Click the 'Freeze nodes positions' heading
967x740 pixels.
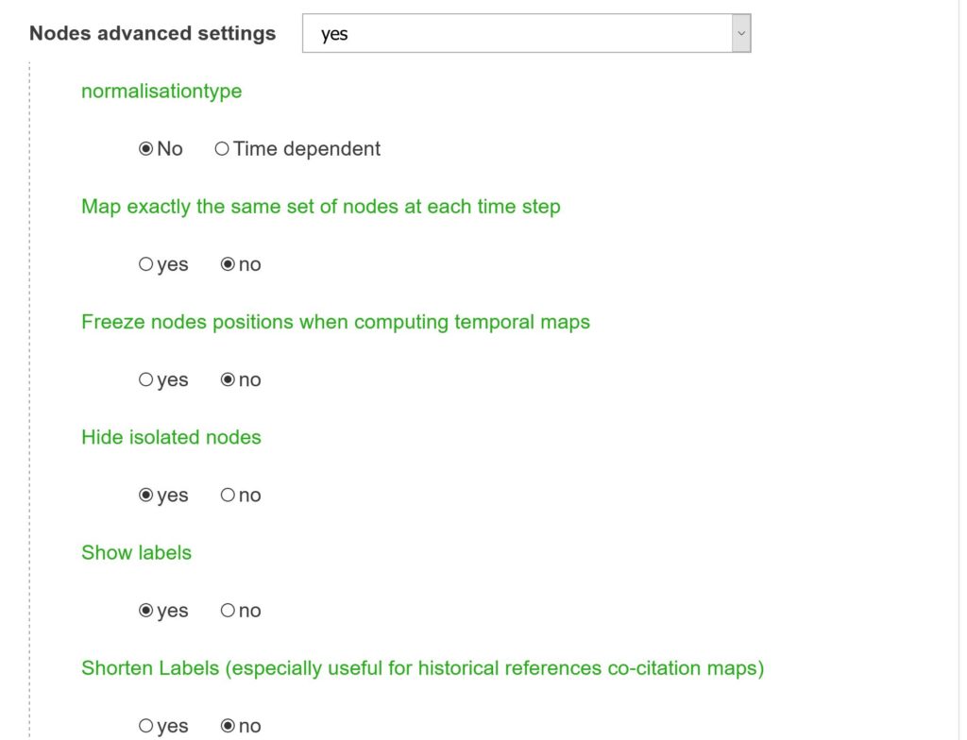335,322
